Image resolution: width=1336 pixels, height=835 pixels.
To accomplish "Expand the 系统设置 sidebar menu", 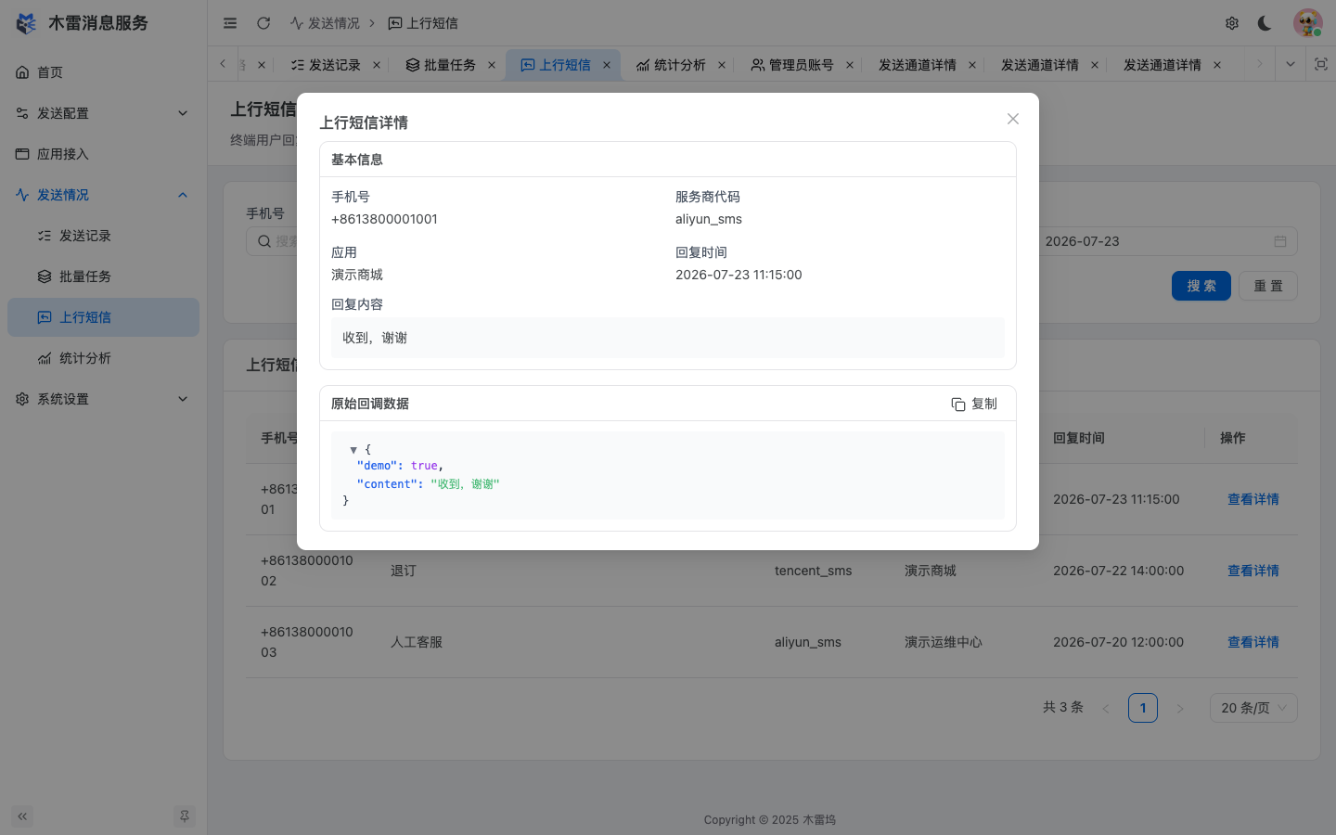I will pyautogui.click(x=103, y=399).
